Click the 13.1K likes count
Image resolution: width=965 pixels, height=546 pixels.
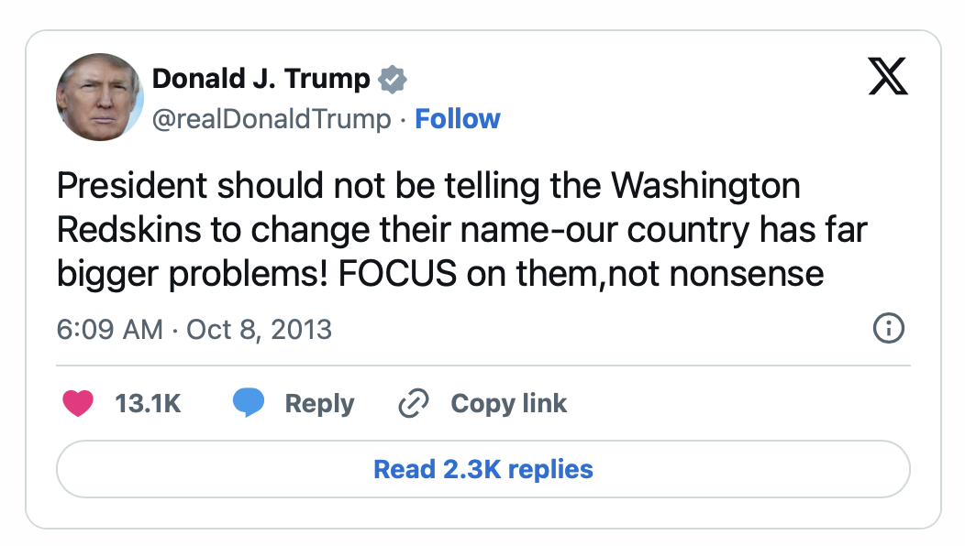coord(148,403)
